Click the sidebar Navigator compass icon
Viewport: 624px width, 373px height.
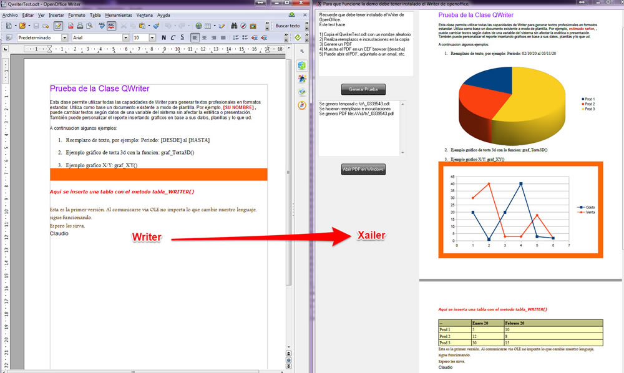[302, 105]
